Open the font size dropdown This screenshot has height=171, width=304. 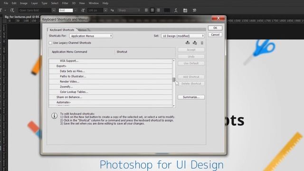(x=105, y=10)
